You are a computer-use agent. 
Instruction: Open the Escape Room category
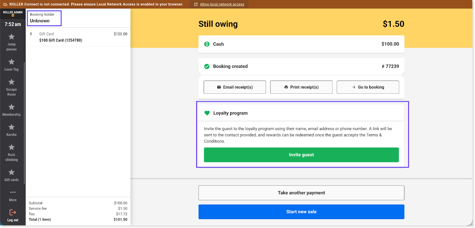[x=12, y=87]
